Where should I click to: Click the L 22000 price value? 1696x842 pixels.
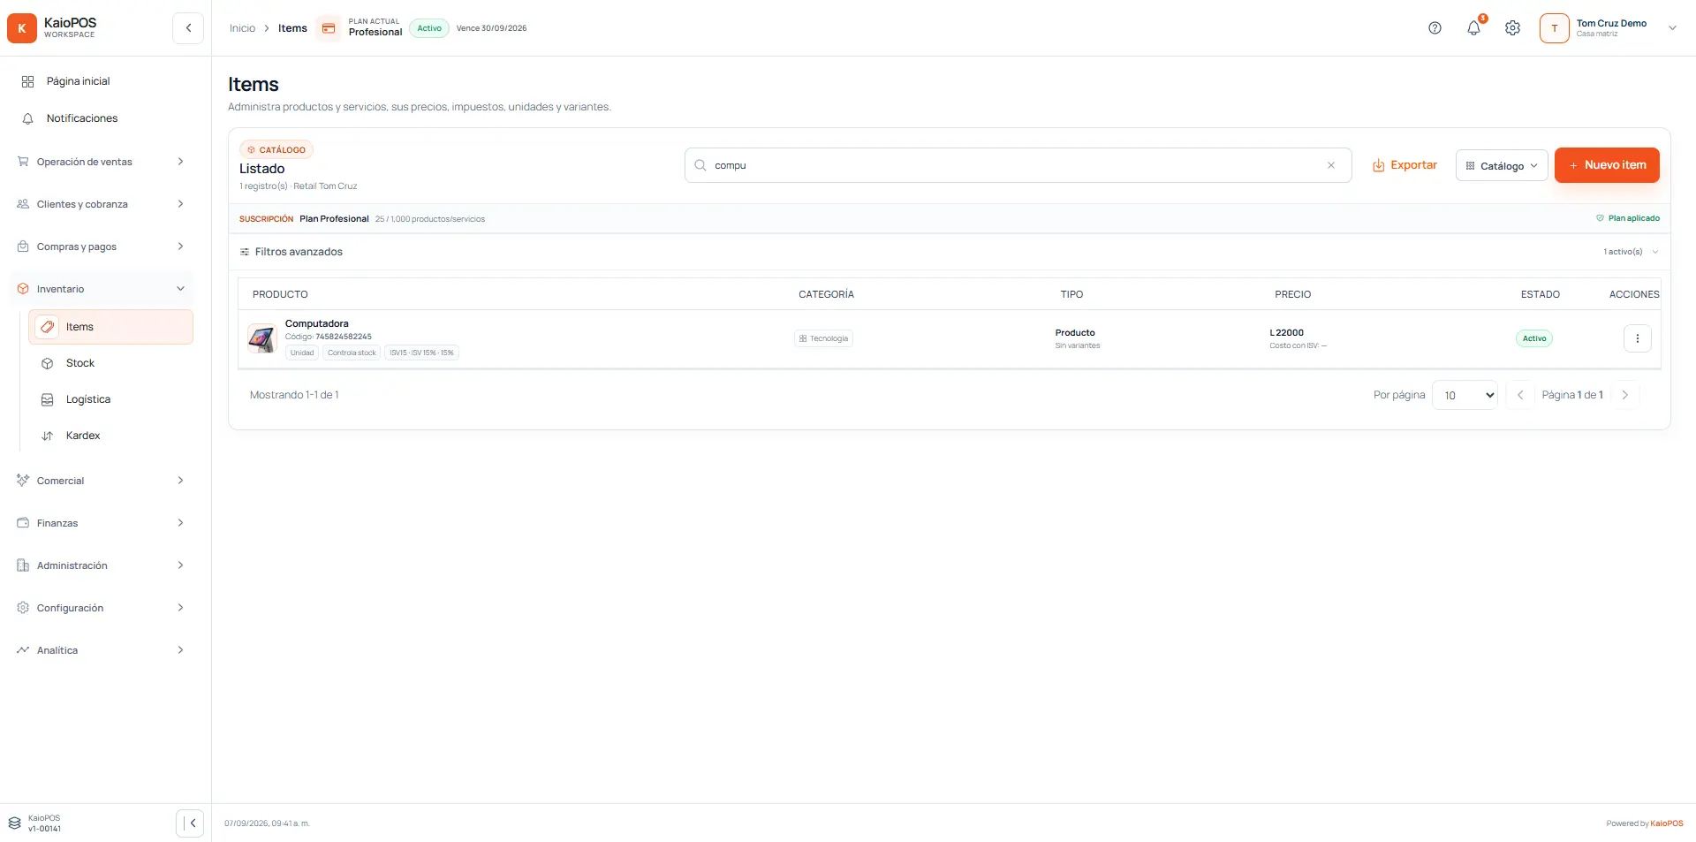pyautogui.click(x=1286, y=333)
